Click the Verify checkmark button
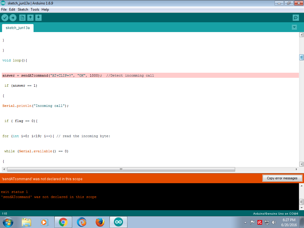This screenshot has height=228, width=304. [x=5, y=18]
